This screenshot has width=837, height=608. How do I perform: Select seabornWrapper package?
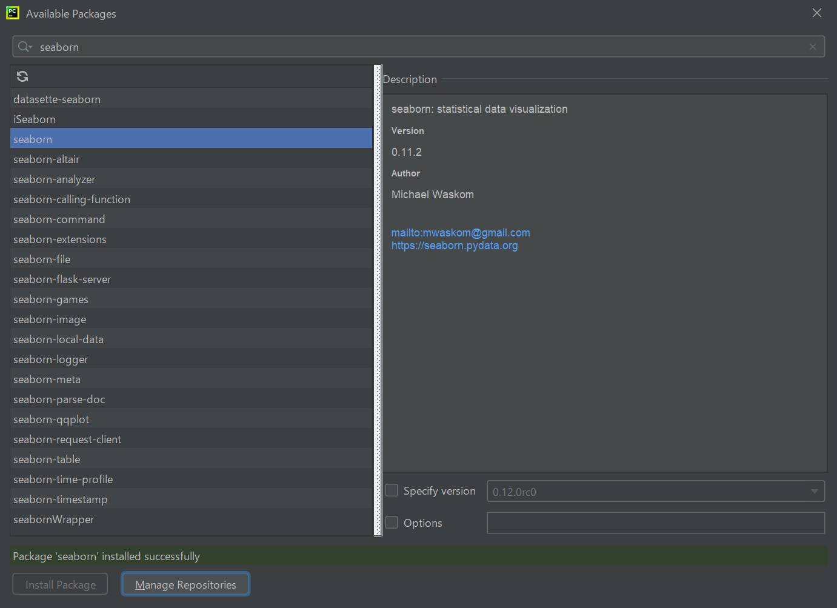click(x=191, y=519)
